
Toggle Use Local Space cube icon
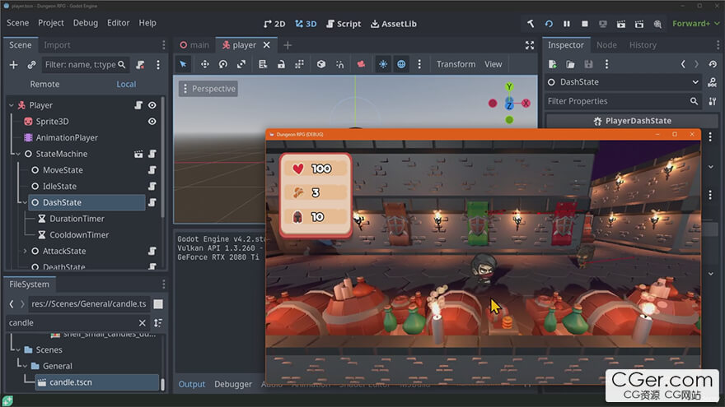click(x=320, y=64)
